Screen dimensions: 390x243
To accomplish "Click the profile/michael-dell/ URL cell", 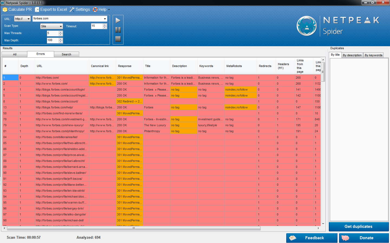I will [62, 220].
